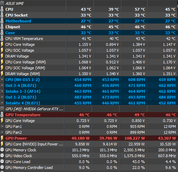The height and width of the screenshot is (172, 178).
Task: Click lightning icon beside CPU SOC Voltage (VRM)
Action: point(2,68)
